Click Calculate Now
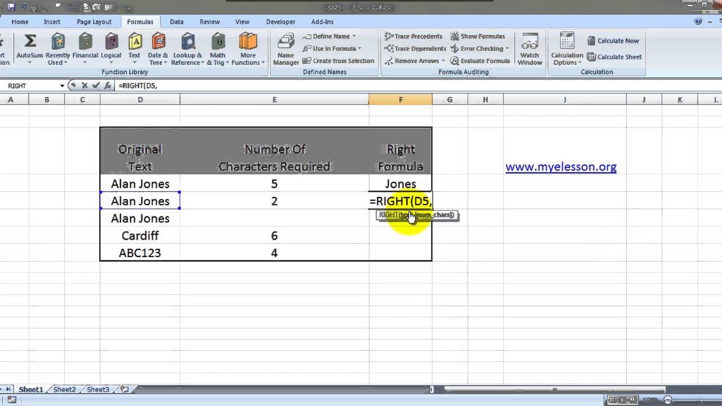This screenshot has height=406, width=722. [613, 41]
